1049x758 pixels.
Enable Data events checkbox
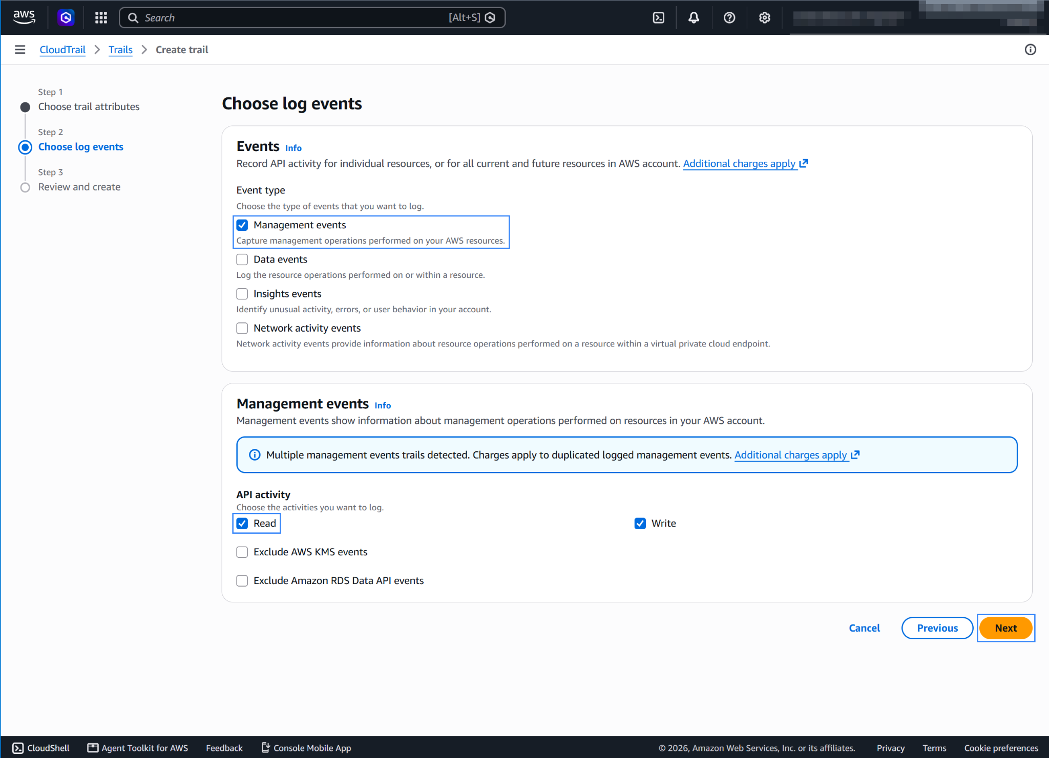click(242, 259)
